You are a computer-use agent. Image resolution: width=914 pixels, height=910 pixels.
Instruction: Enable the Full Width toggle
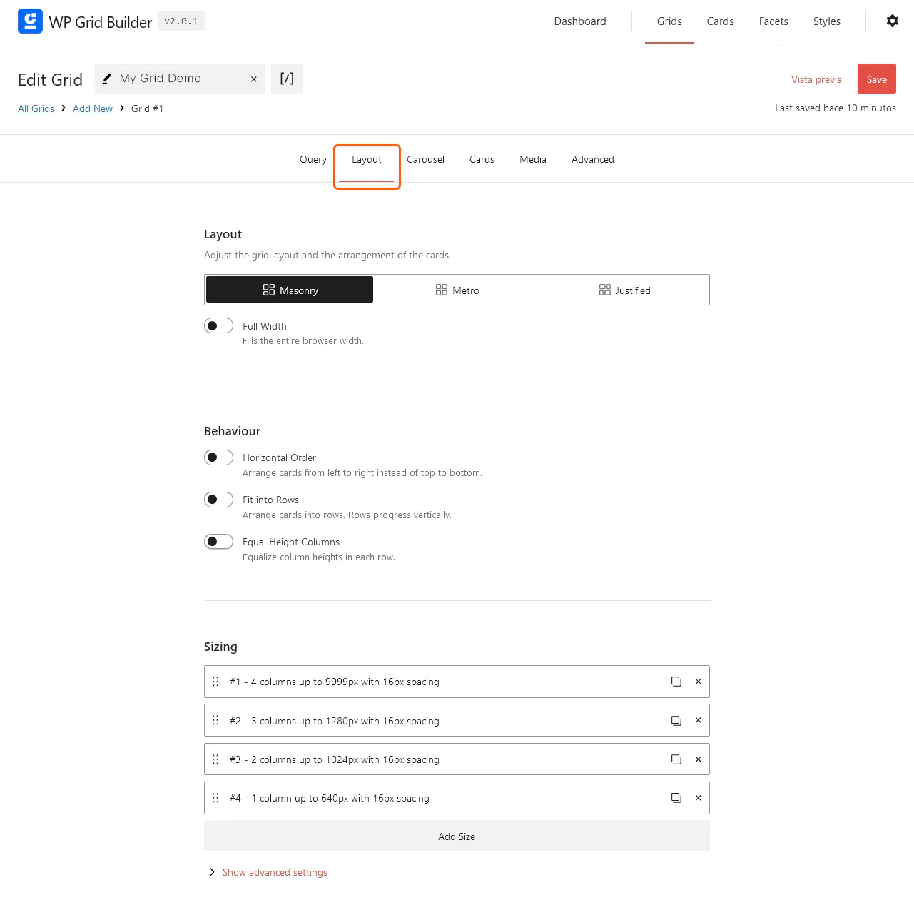(218, 325)
